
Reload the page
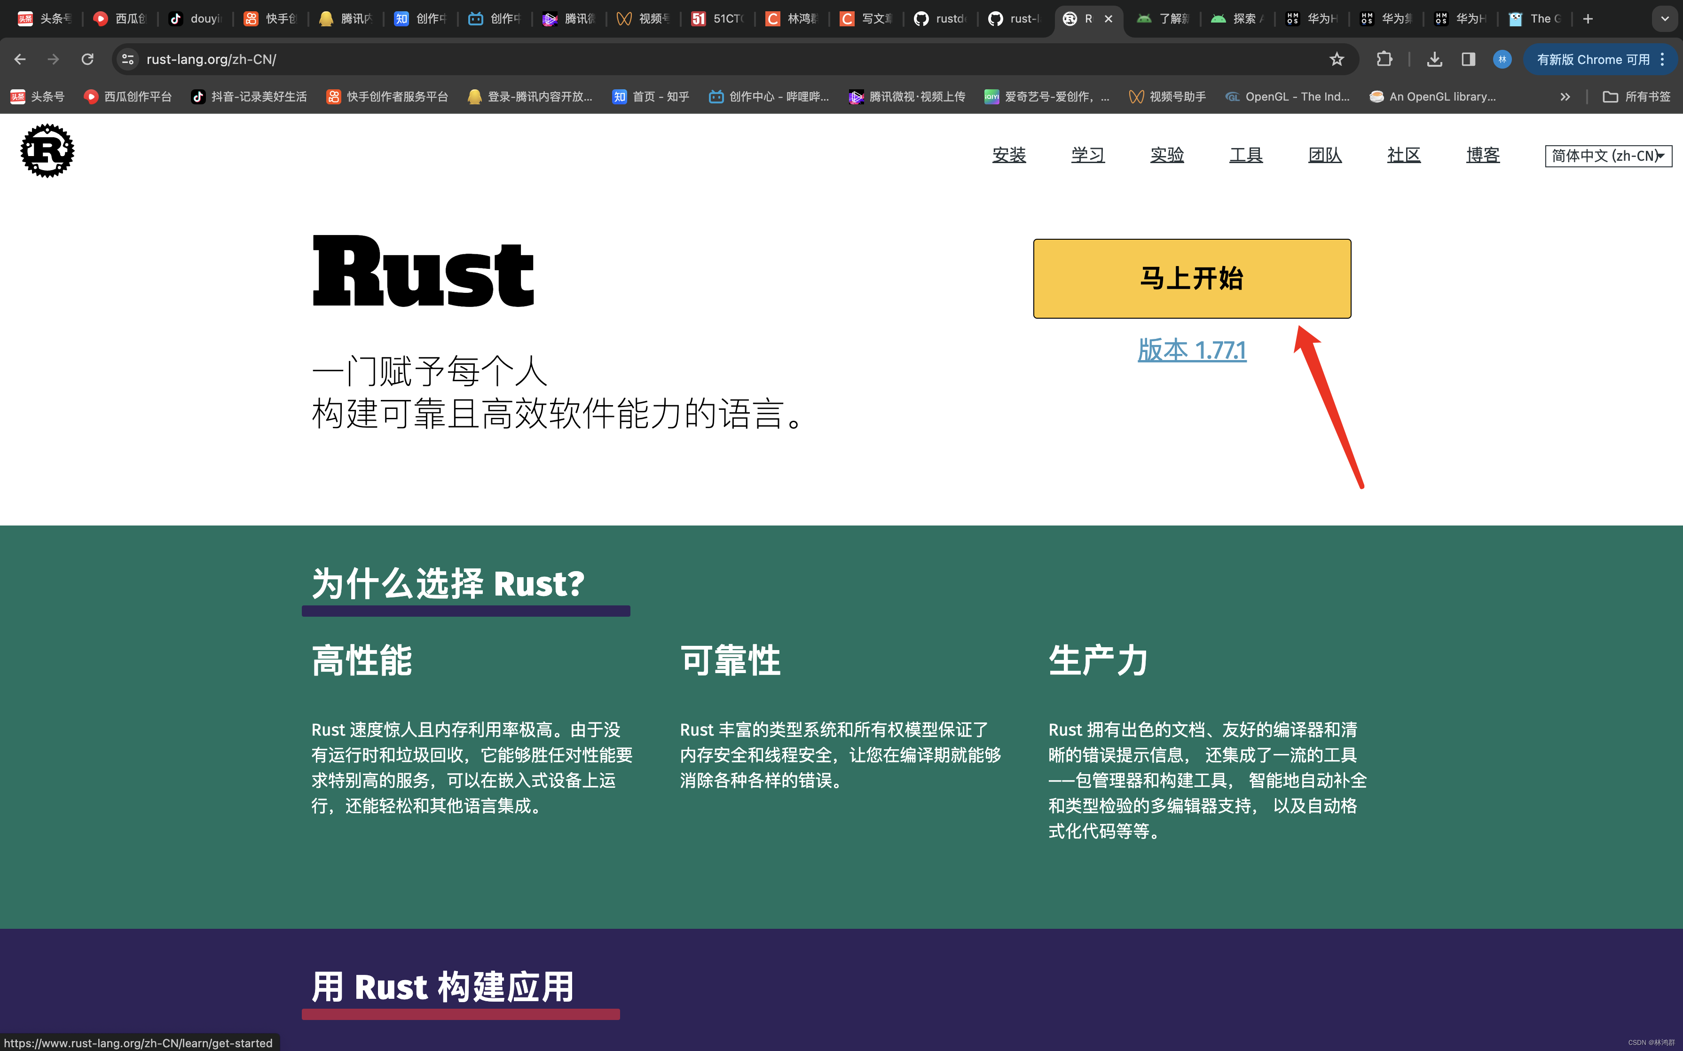(87, 59)
